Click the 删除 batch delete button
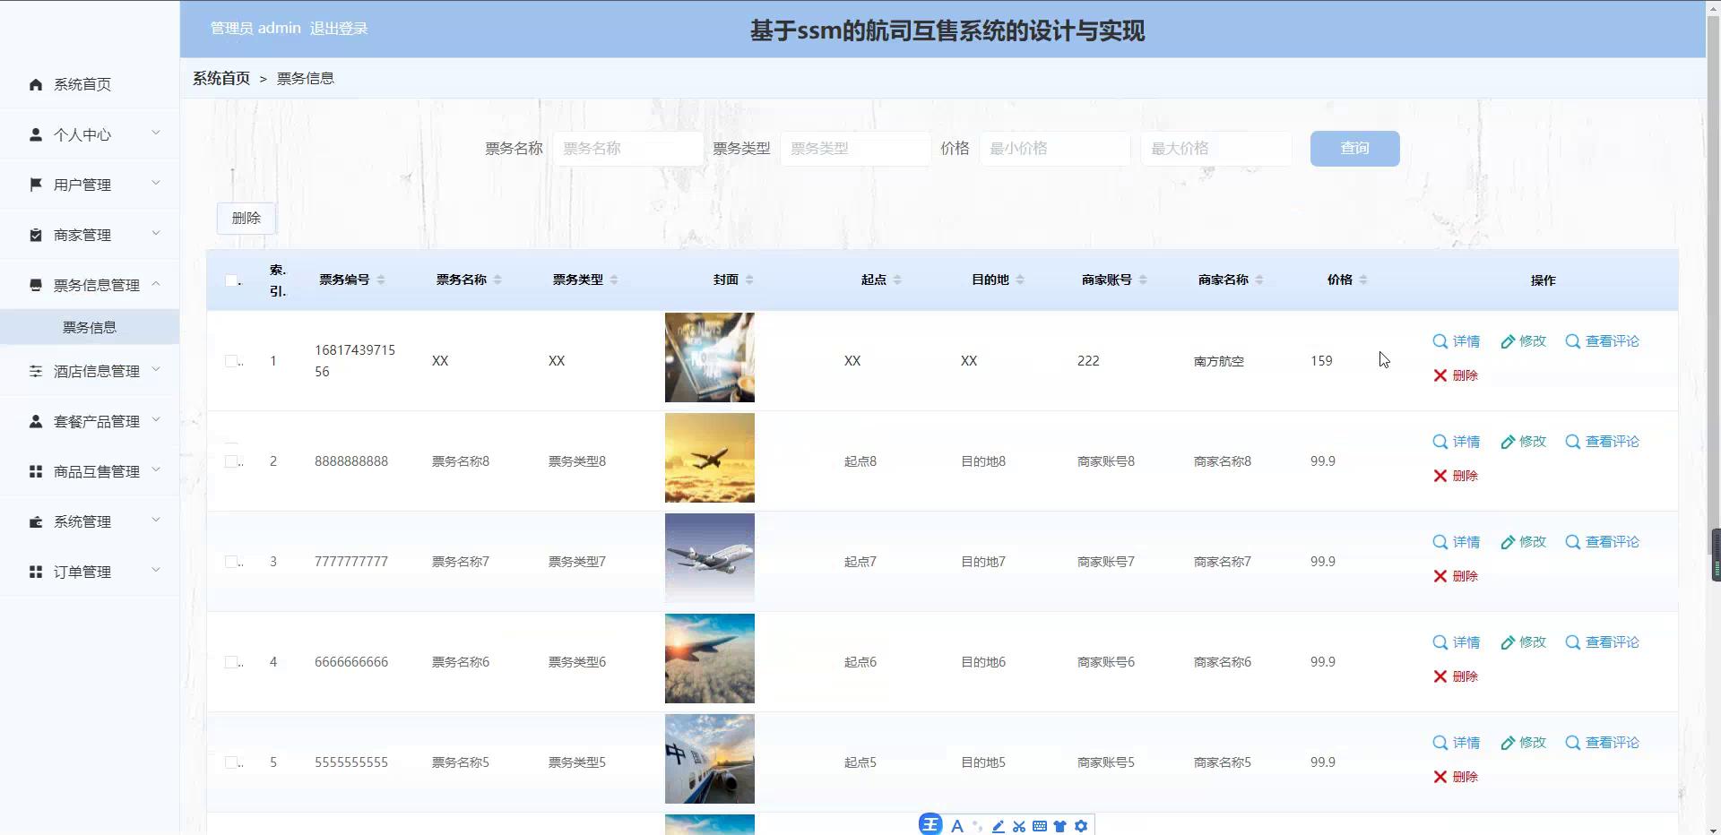The width and height of the screenshot is (1721, 835). tap(246, 218)
